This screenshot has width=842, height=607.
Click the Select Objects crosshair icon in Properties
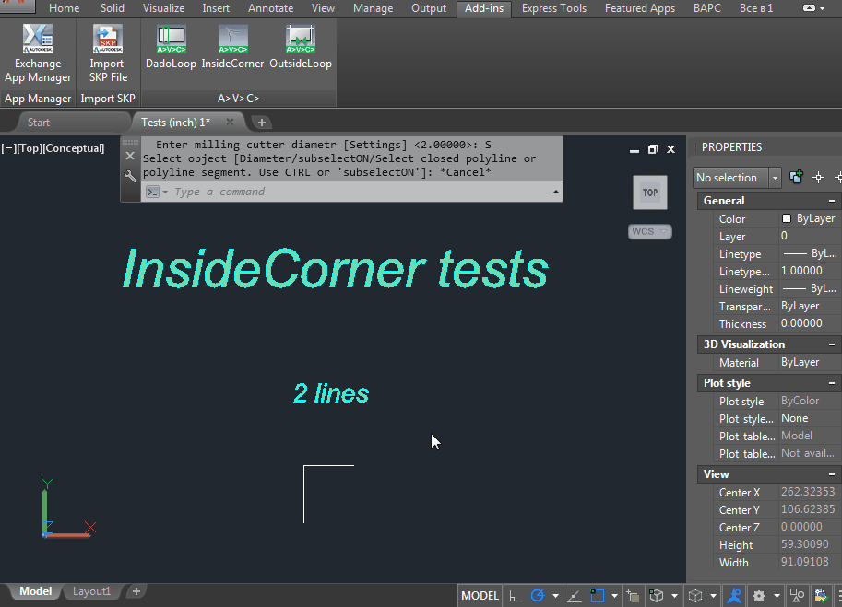tap(818, 178)
